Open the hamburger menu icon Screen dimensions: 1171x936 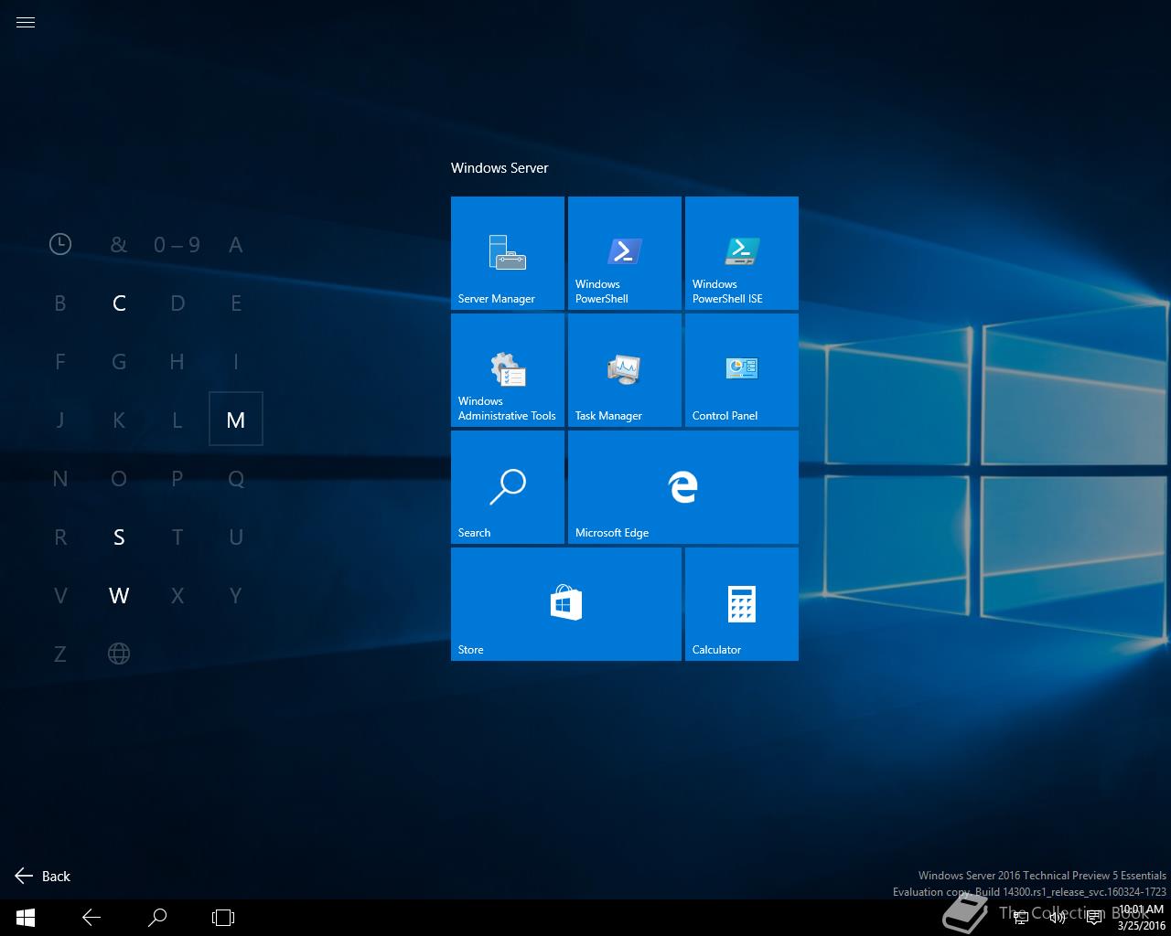[x=26, y=23]
